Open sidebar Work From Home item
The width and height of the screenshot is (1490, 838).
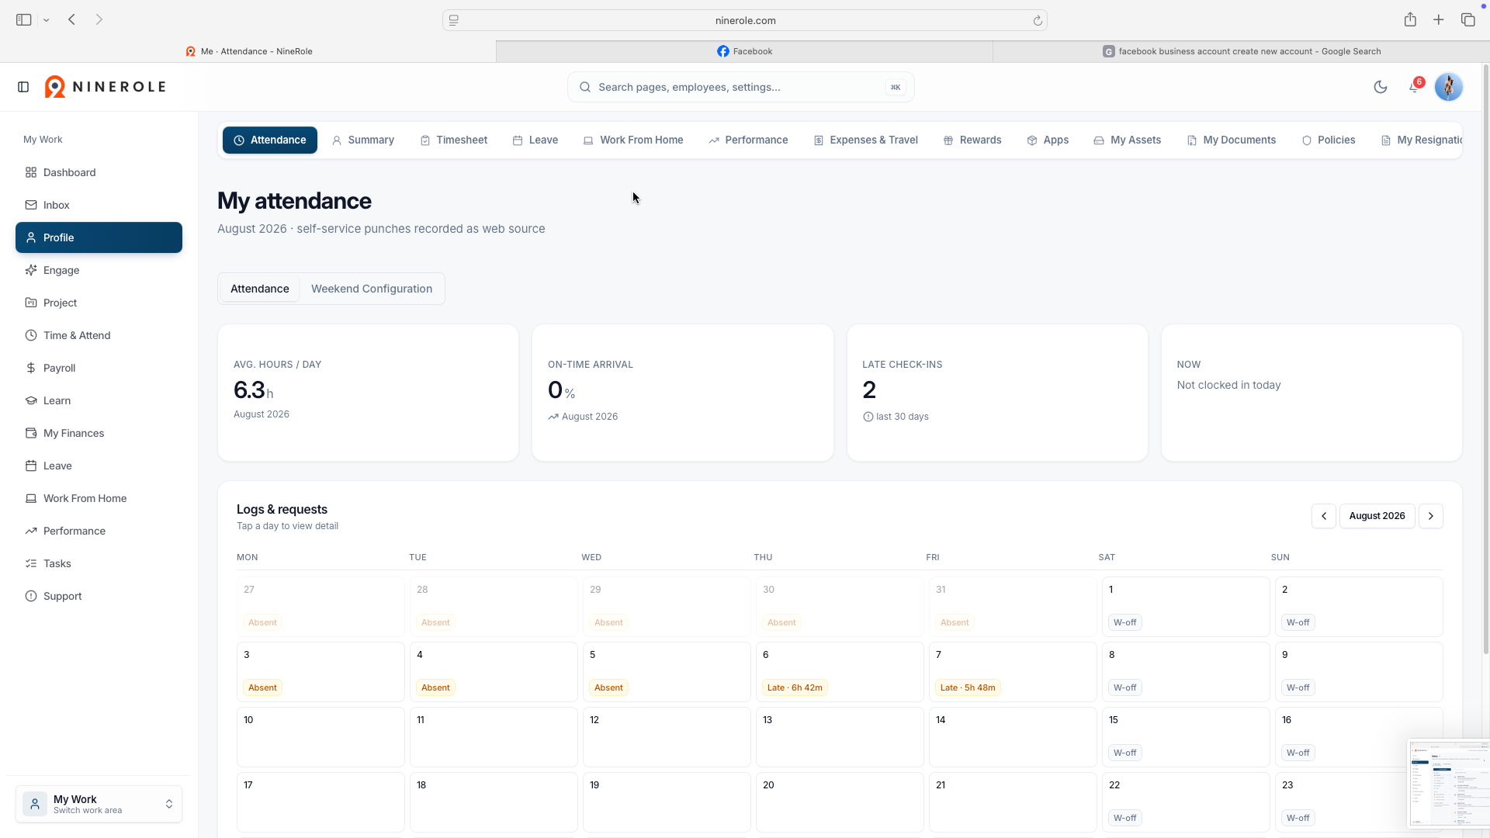pos(99,498)
